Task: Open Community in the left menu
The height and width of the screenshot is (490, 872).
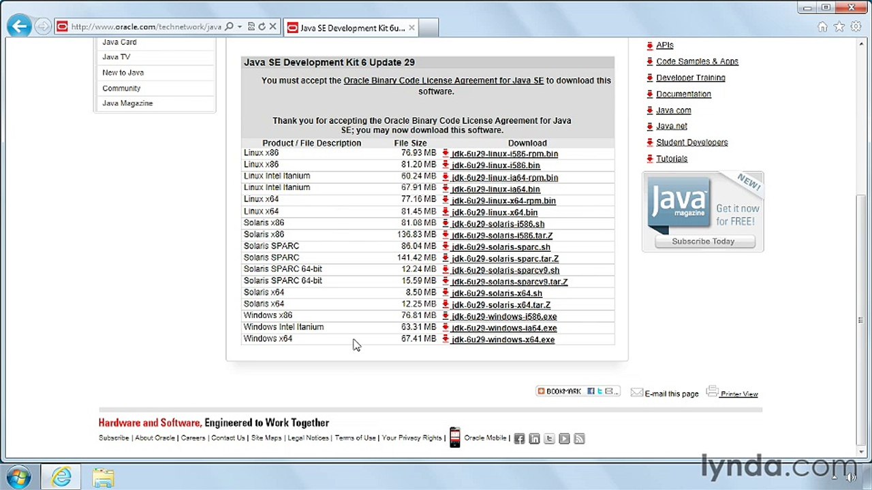Action: click(x=121, y=88)
